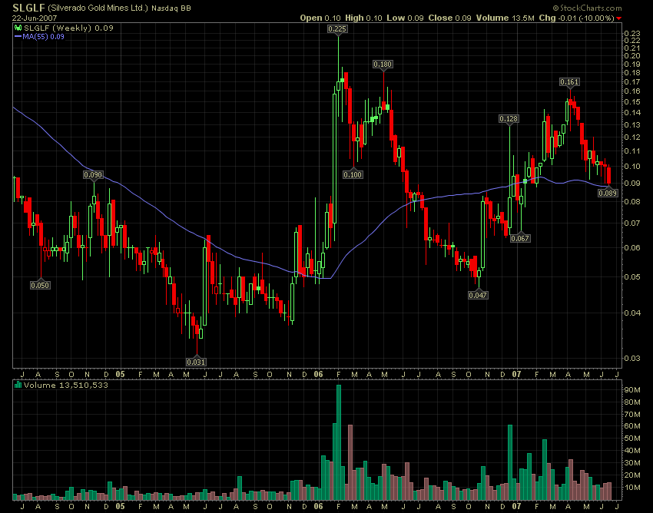Click the 22-Jun-2007 date label
The image size is (653, 513).
pos(35,18)
